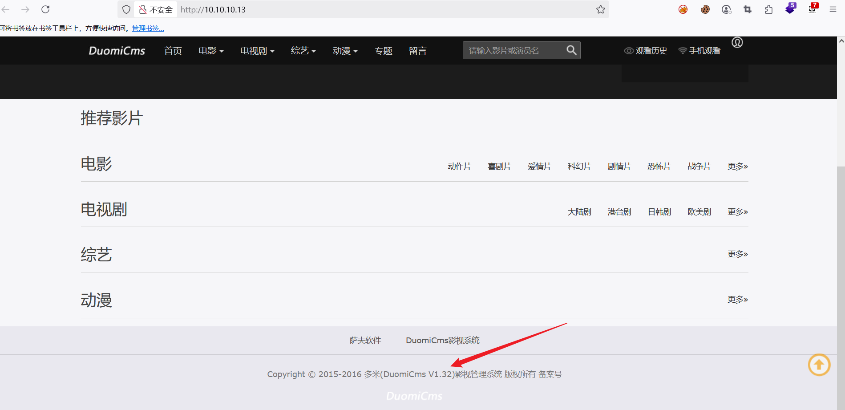Click the user login circle icon
The image size is (845, 410).
pos(737,42)
